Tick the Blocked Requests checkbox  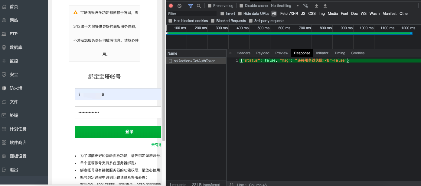click(x=213, y=21)
